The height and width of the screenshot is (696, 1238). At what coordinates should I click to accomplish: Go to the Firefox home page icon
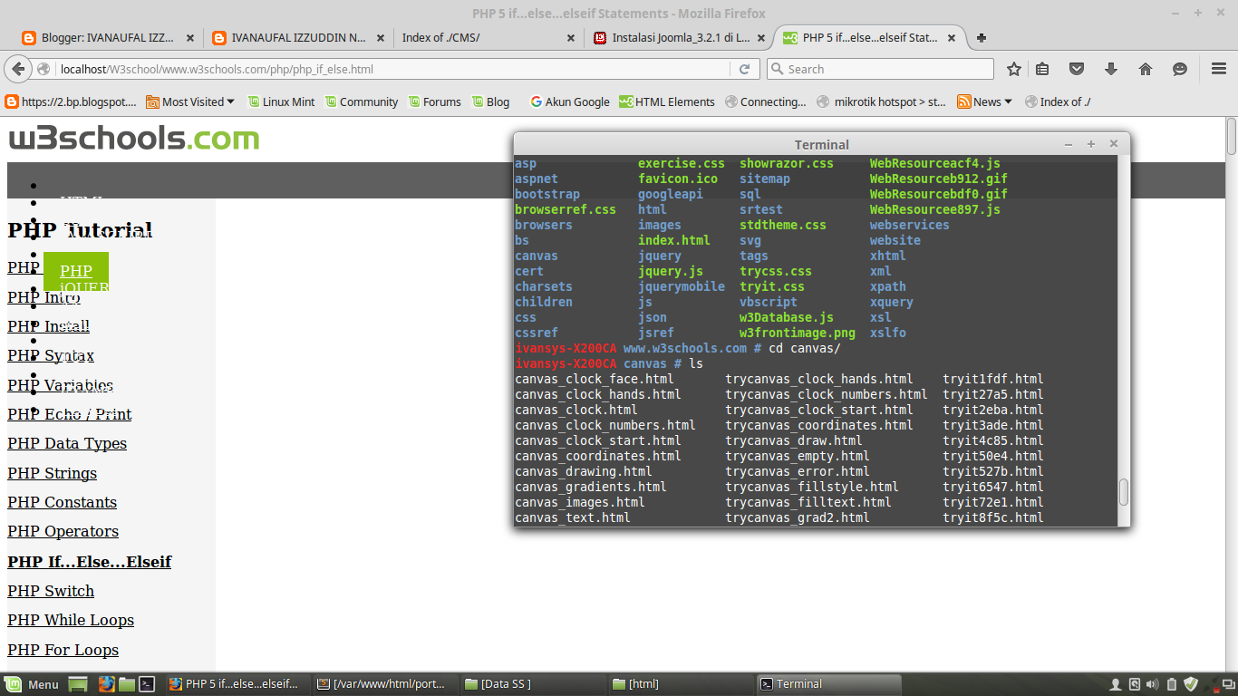pos(1146,69)
